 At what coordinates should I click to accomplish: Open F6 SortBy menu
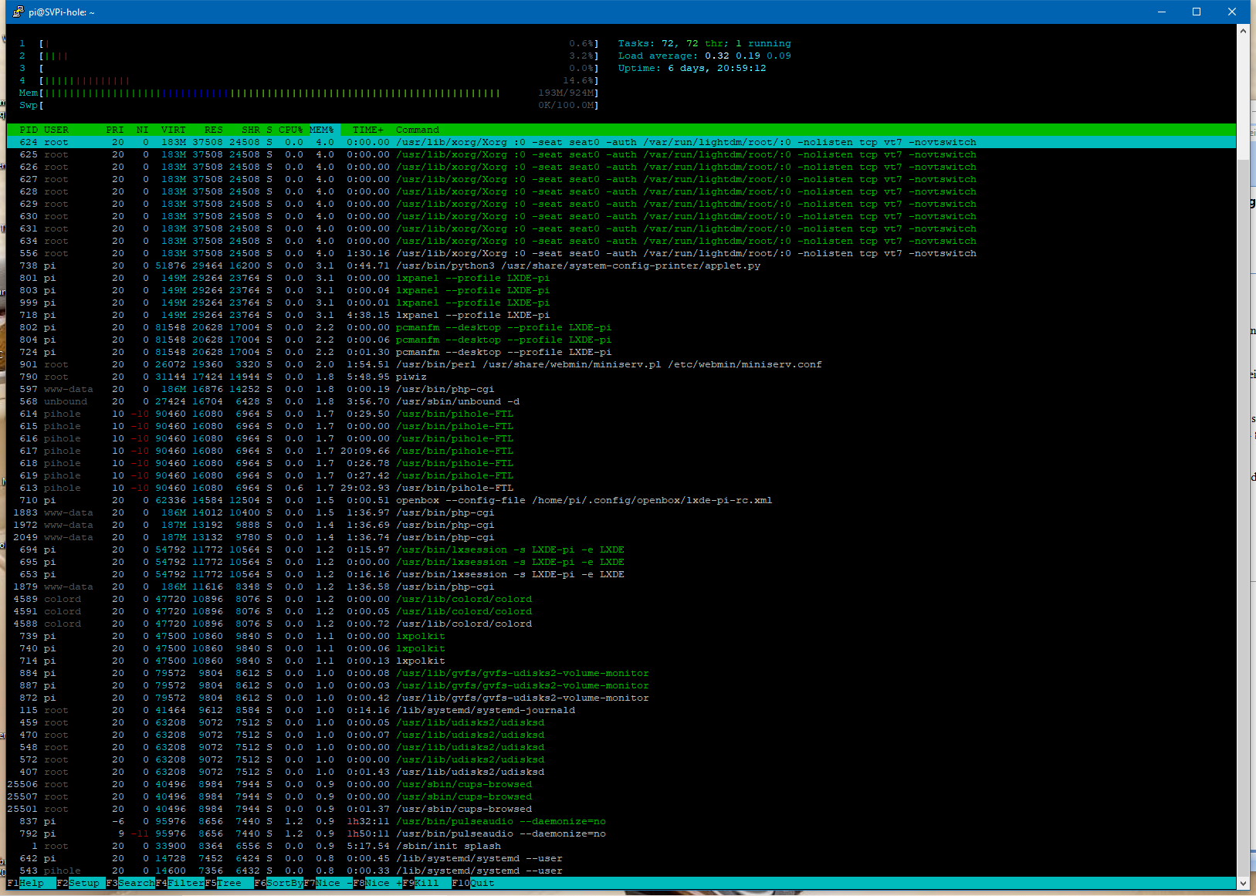279,883
